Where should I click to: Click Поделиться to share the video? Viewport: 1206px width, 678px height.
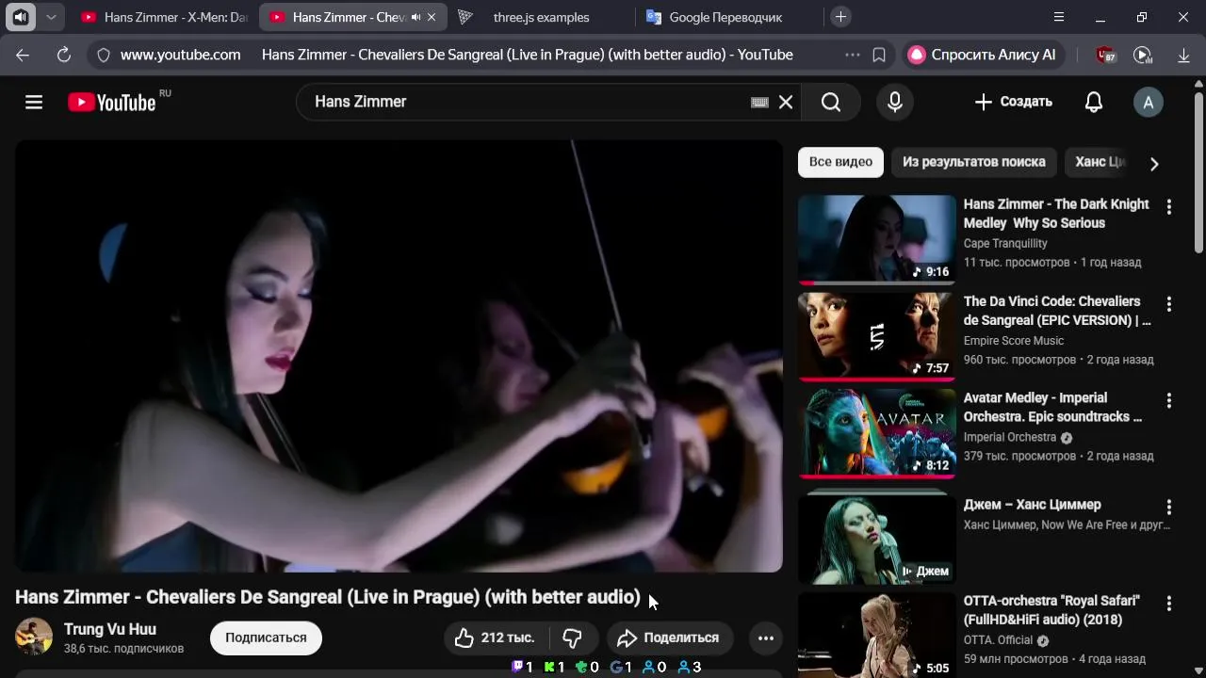pos(668,638)
